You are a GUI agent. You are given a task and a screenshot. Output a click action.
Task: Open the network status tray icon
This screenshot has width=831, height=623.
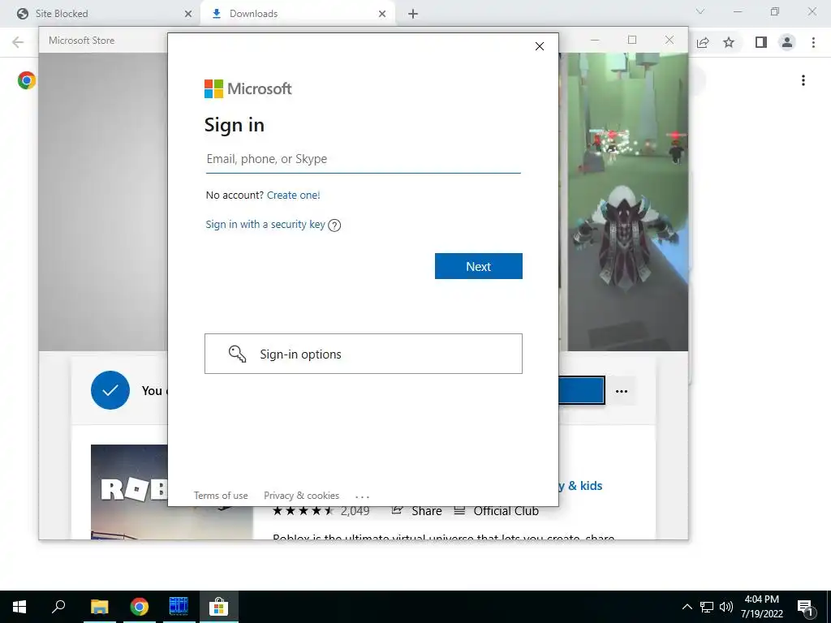707,607
